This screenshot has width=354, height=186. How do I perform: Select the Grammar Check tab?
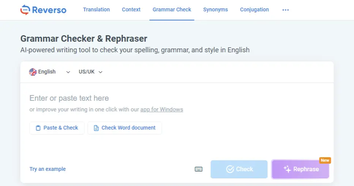172,10
